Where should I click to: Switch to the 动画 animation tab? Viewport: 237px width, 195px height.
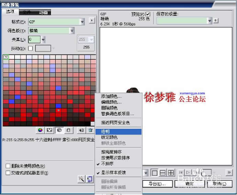pyautogui.click(x=43, y=12)
